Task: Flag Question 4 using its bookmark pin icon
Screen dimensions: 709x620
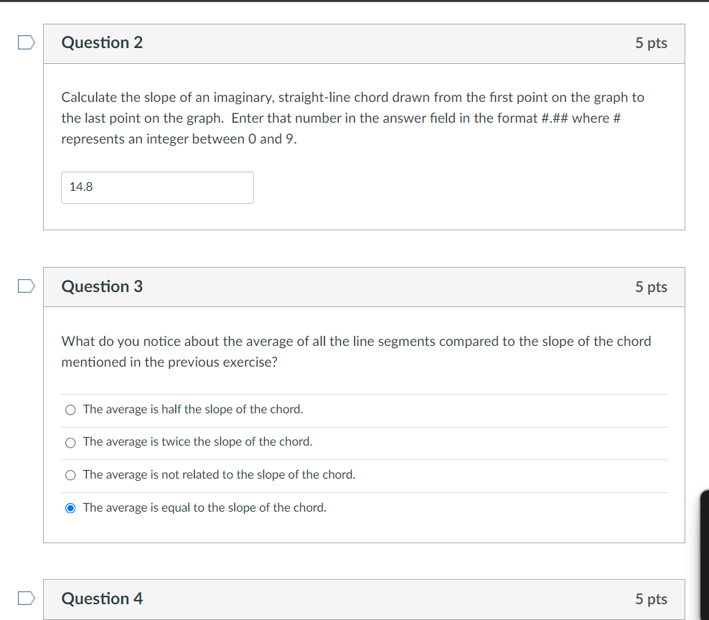Action: [x=26, y=598]
